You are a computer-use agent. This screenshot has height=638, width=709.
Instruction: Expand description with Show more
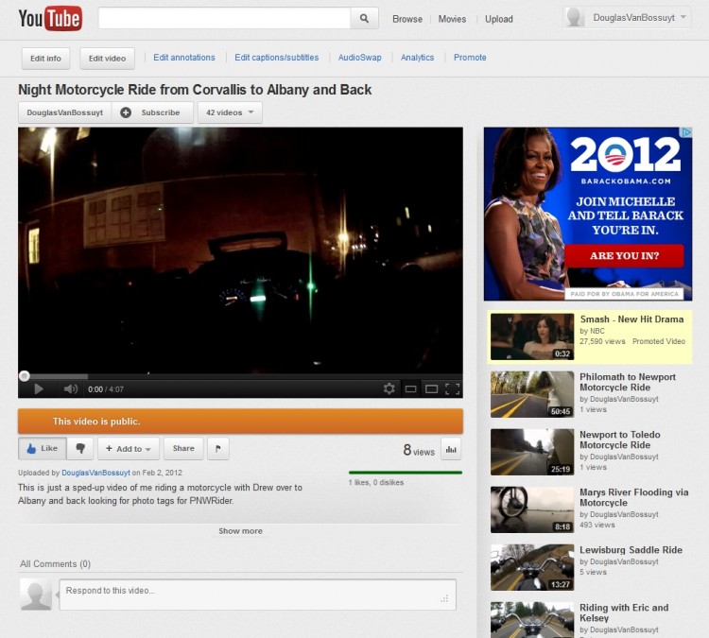tap(240, 531)
